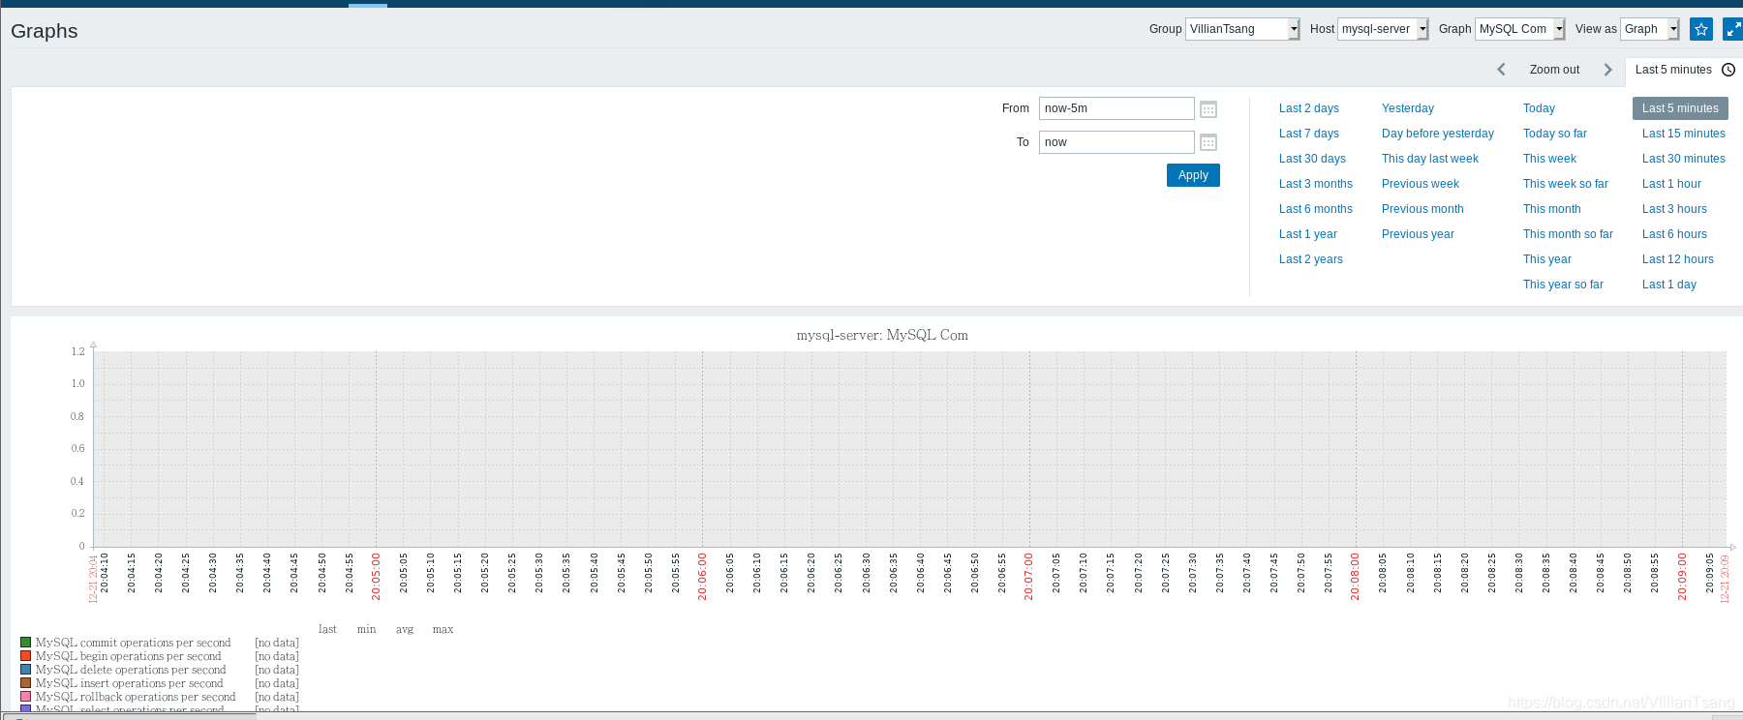The image size is (1743, 720).
Task: Select This month range
Action: point(1552,209)
